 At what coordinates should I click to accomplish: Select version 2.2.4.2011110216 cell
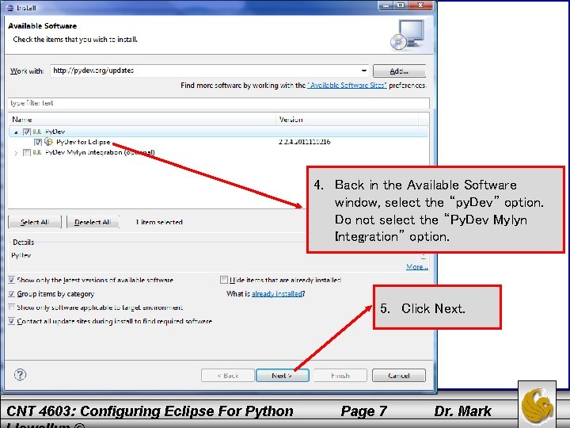(x=304, y=142)
